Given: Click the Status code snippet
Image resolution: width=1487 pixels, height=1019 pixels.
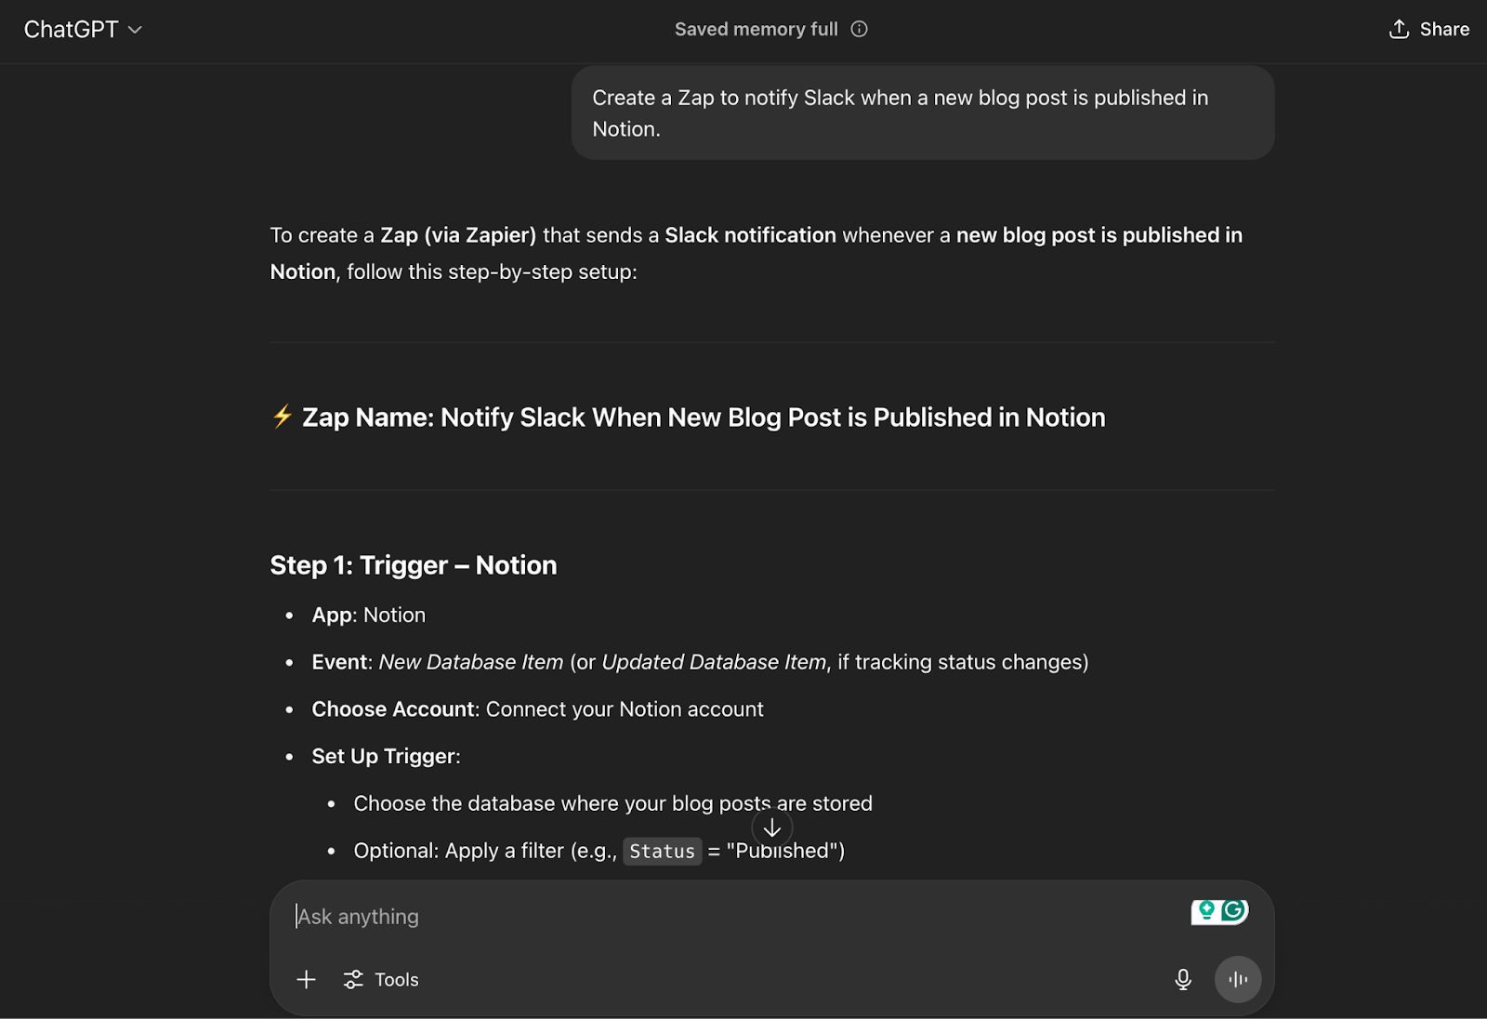Looking at the screenshot, I should [662, 851].
